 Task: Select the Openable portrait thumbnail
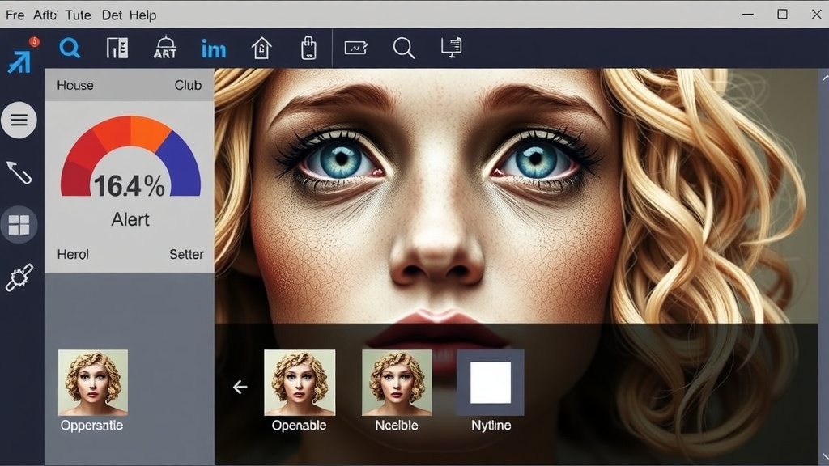[x=300, y=383]
